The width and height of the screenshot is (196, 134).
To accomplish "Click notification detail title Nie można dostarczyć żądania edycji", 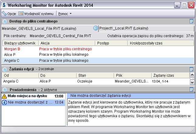I will 101,96.
